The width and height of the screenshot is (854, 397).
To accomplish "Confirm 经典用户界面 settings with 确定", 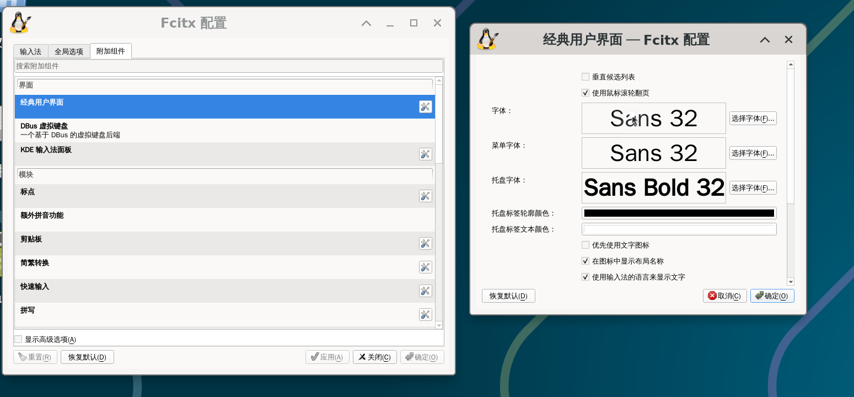I will click(772, 296).
